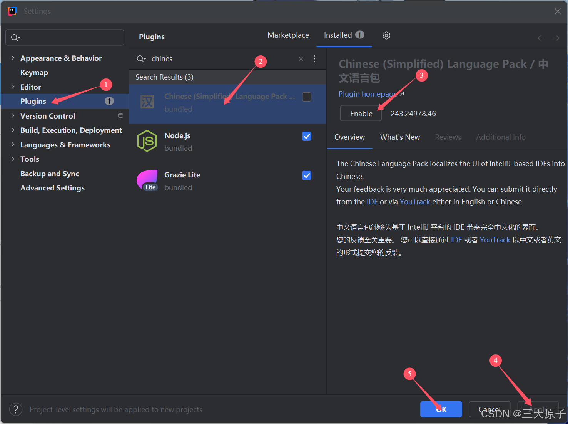Click the IntelliJ logo in title bar
568x424 pixels.
[12, 11]
